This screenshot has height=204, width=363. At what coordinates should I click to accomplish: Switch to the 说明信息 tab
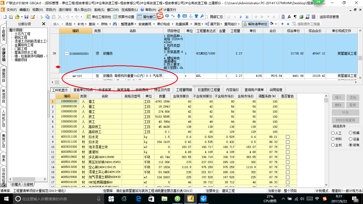[276, 90]
